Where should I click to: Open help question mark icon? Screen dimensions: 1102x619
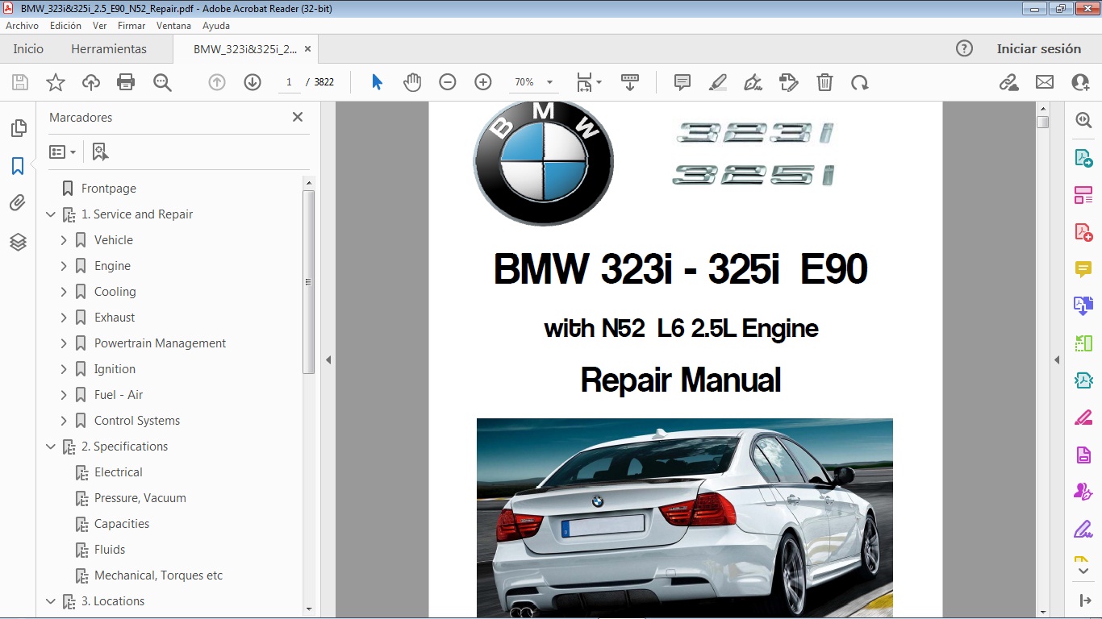click(964, 48)
